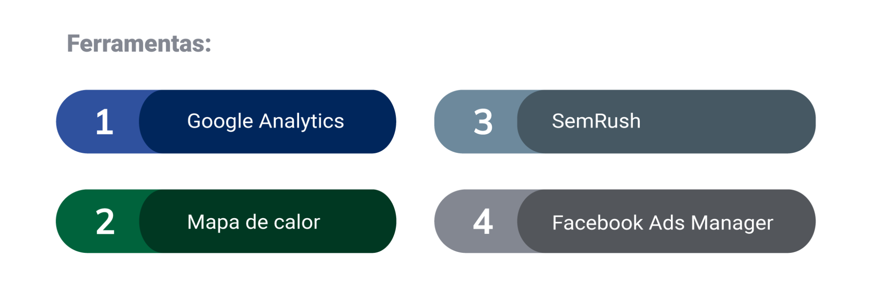Click the number 1 badge
869x302 pixels.
tap(104, 122)
